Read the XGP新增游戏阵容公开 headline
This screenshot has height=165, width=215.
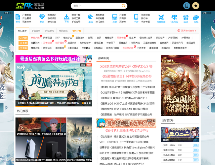(x=126, y=66)
